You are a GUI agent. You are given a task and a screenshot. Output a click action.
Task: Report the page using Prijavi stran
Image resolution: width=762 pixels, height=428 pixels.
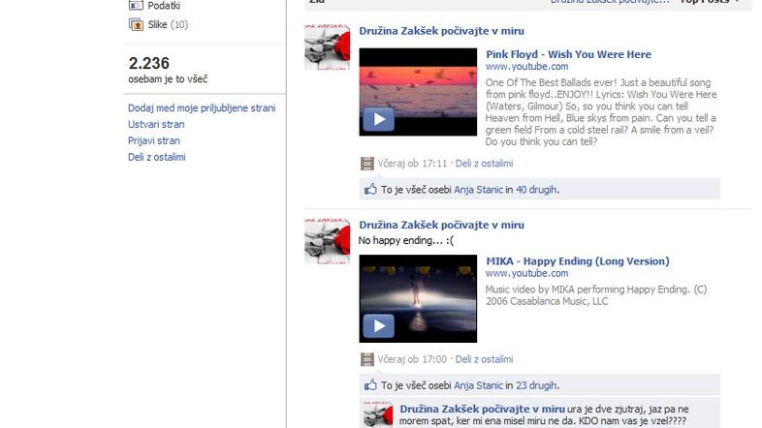pos(154,140)
